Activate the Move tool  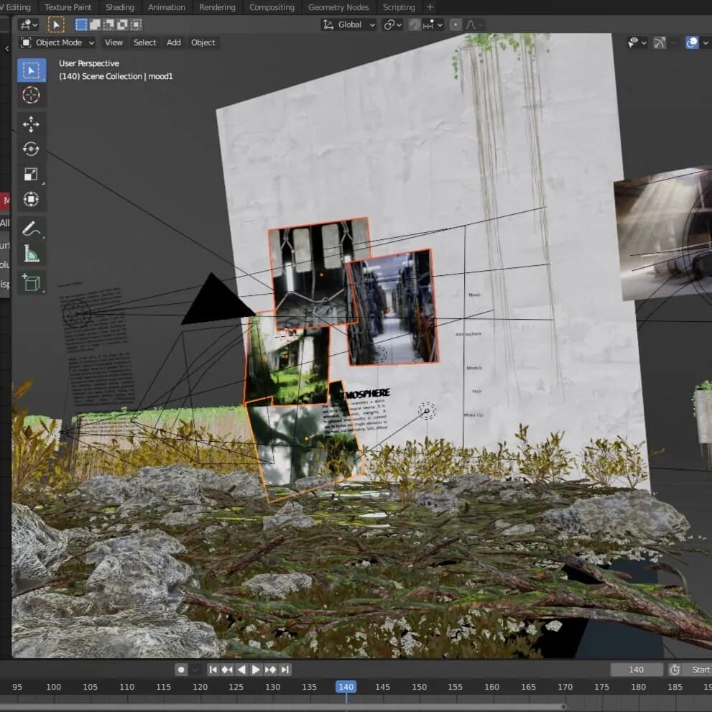coord(31,124)
